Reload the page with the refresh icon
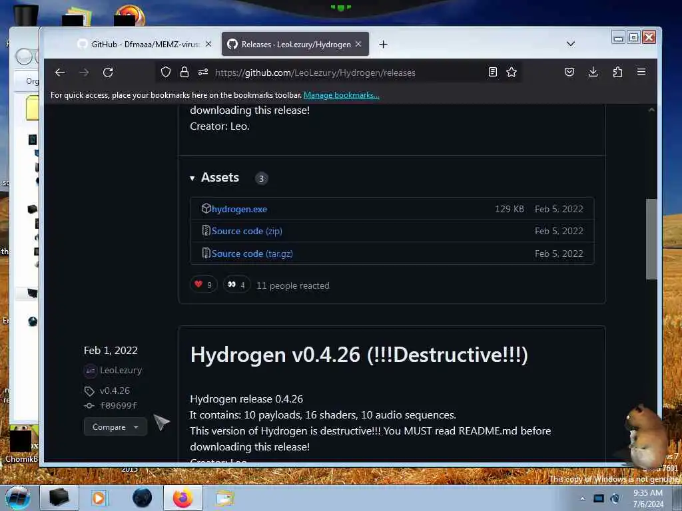Screen dimensions: 682x511 click(x=108, y=73)
